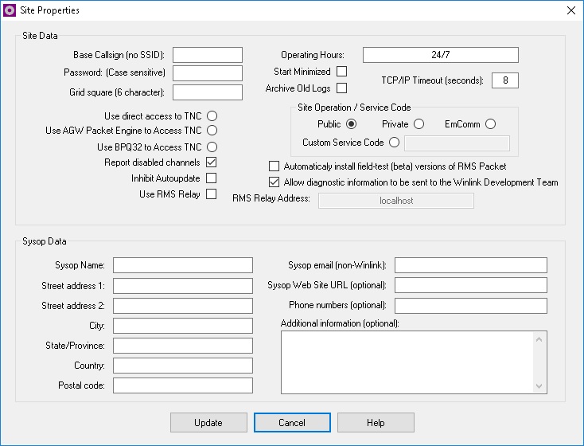584x446 pixels.
Task: Enable the Start Minimized checkbox
Action: 341,72
